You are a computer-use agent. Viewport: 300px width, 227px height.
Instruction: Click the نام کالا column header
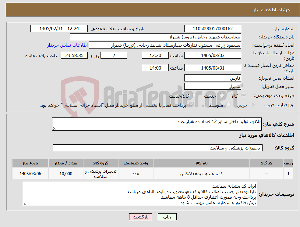[201, 163]
